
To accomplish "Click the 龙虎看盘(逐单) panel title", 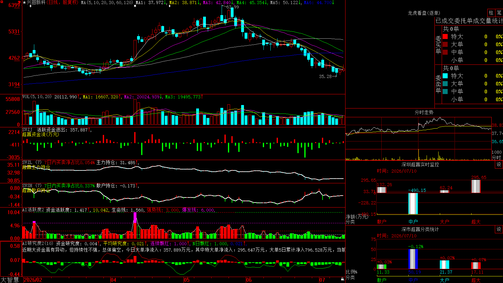I will (424, 13).
